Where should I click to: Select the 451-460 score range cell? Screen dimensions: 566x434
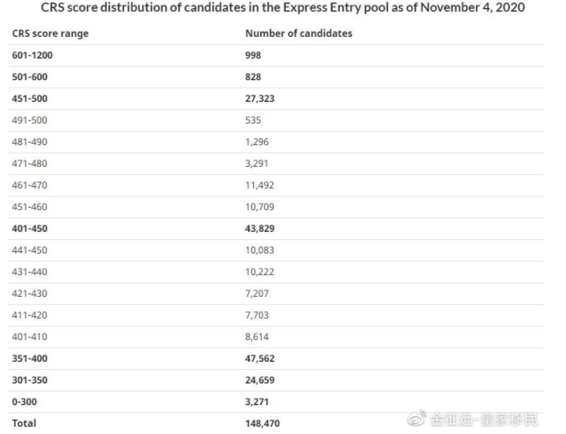pyautogui.click(x=30, y=207)
